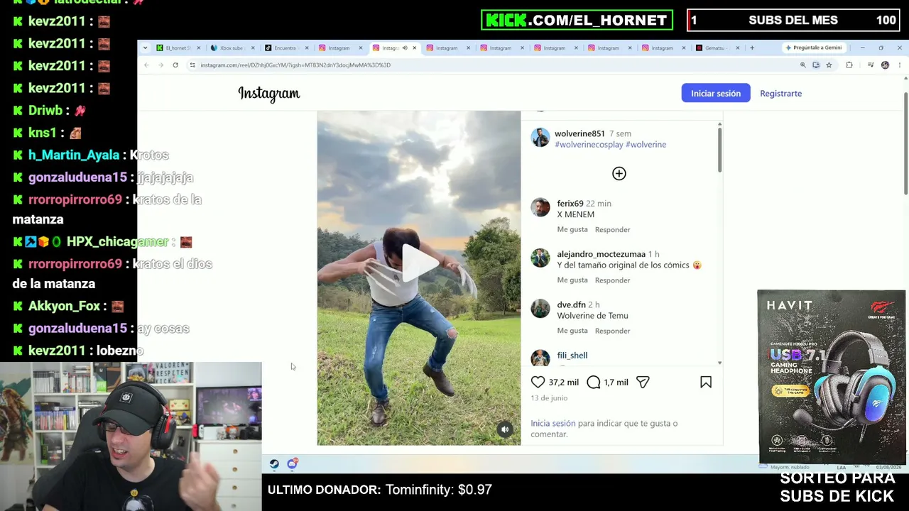Open the browser extensions puzzle icon

849,65
